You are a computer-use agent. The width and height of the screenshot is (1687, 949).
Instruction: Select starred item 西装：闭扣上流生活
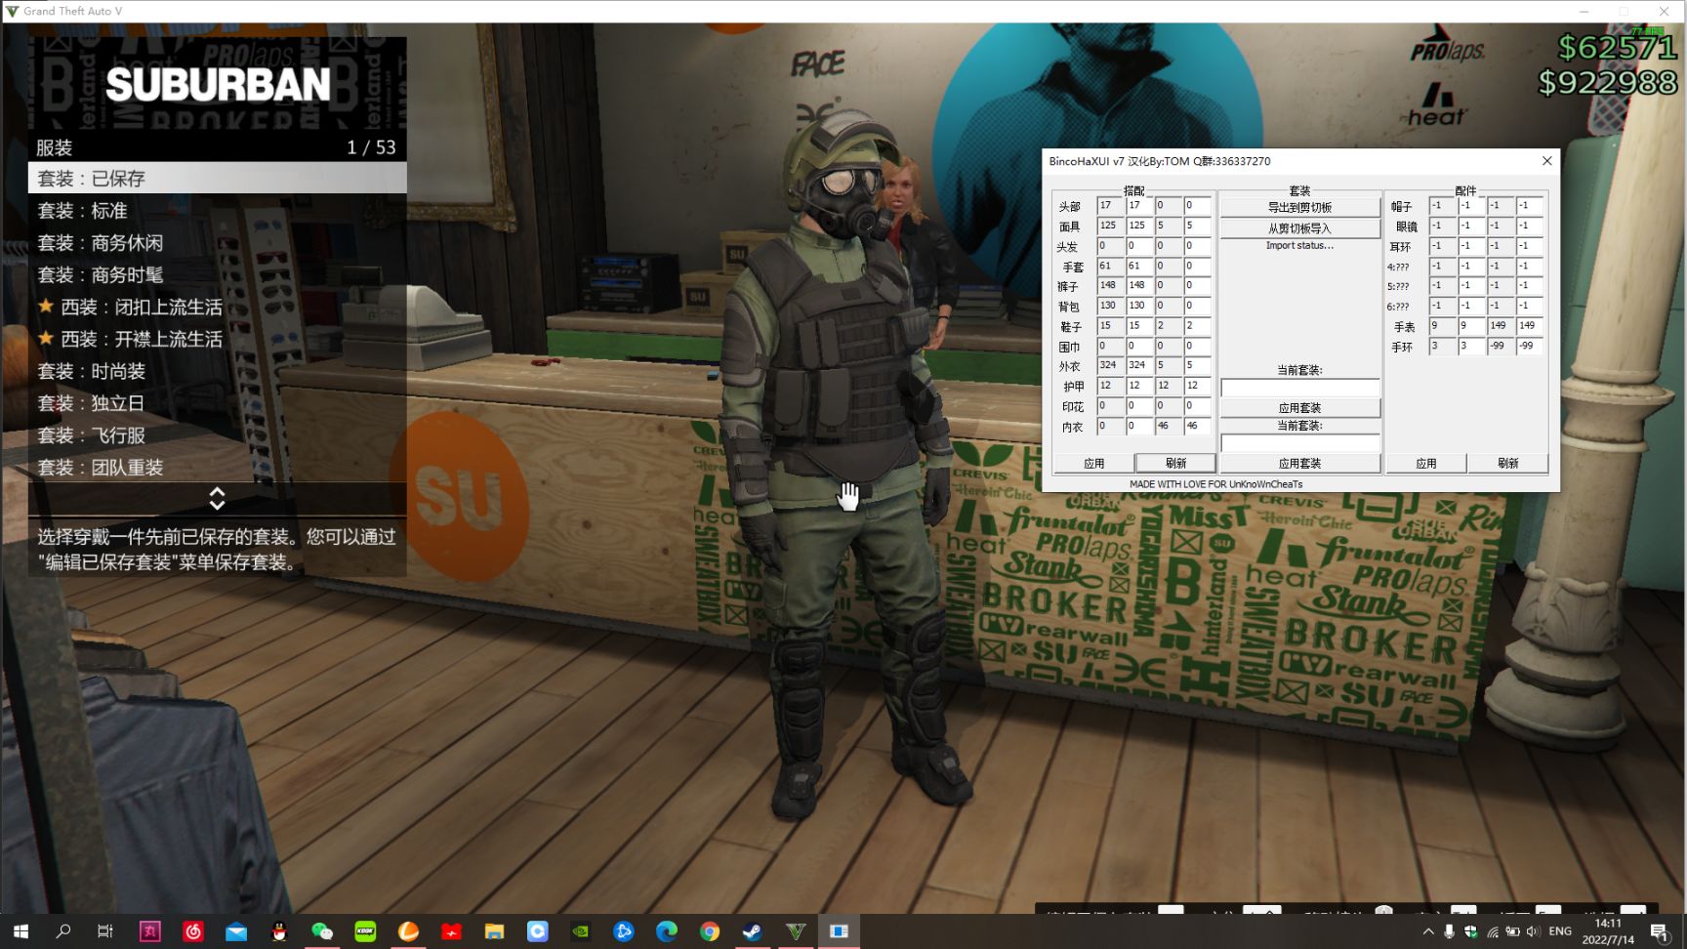pos(217,307)
